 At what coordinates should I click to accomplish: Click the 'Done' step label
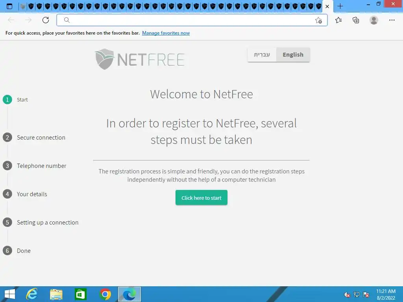(24, 250)
